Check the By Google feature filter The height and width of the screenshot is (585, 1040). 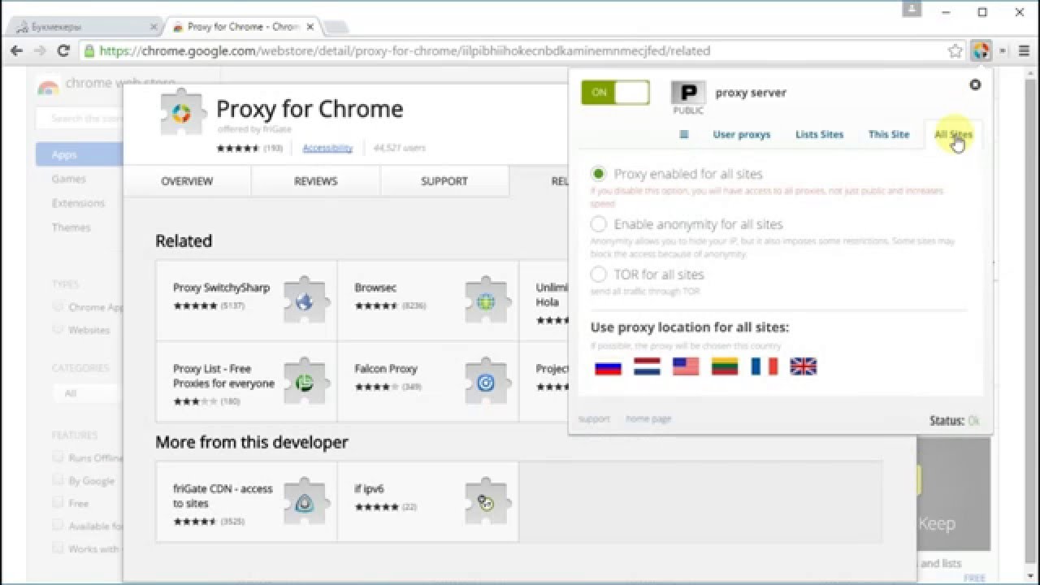[58, 480]
